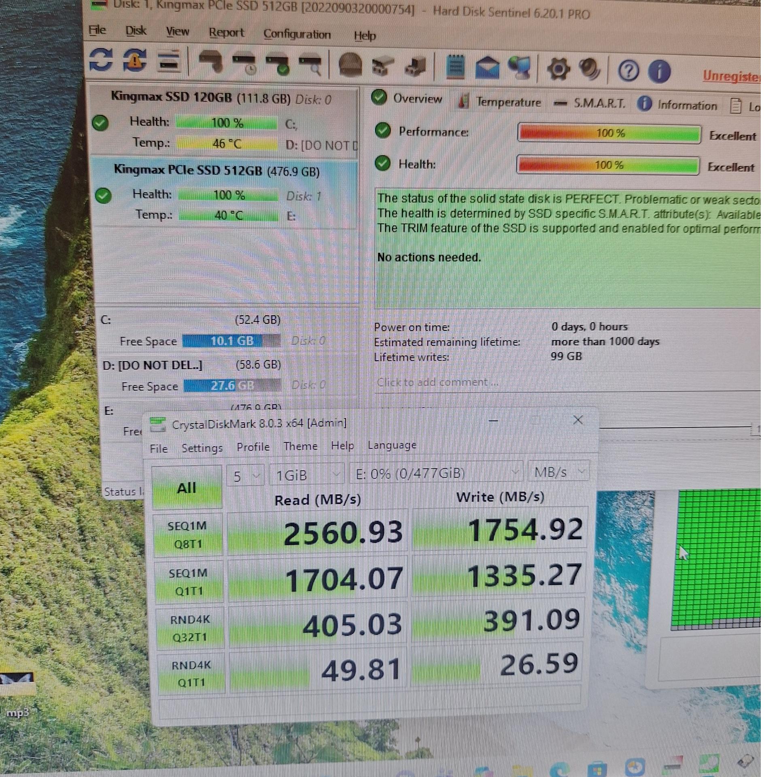Open CrystalDiskMark Settings menu
This screenshot has height=777, width=777.
[202, 448]
